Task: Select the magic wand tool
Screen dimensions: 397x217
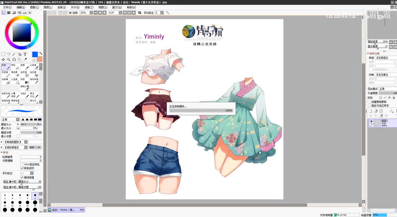Action: coord(14,54)
